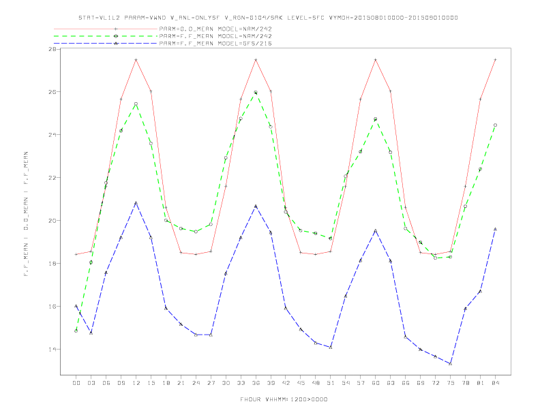Click x-axis tick label 03

91,383
